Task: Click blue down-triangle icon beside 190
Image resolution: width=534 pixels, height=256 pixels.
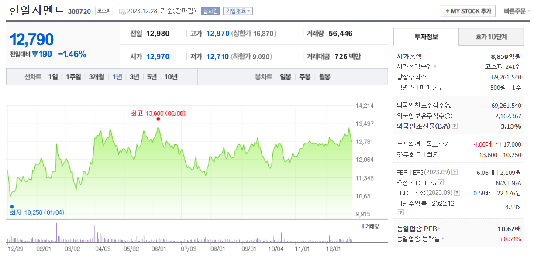Action: point(35,55)
